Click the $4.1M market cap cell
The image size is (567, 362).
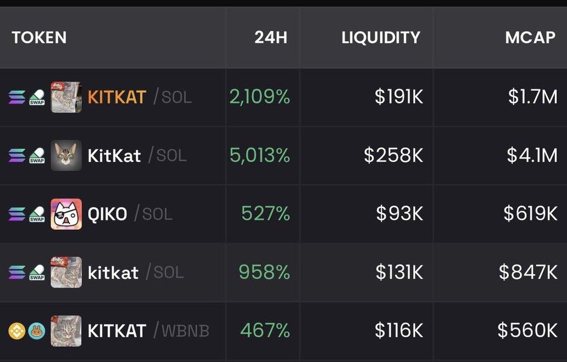coord(532,156)
